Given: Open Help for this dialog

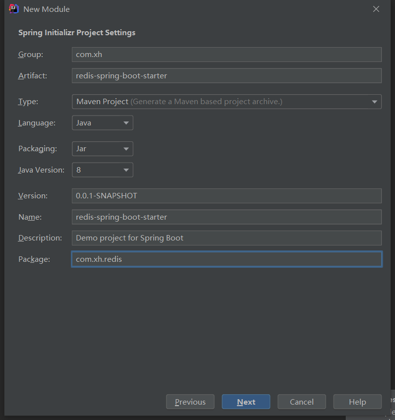Looking at the screenshot, I should (x=357, y=402).
